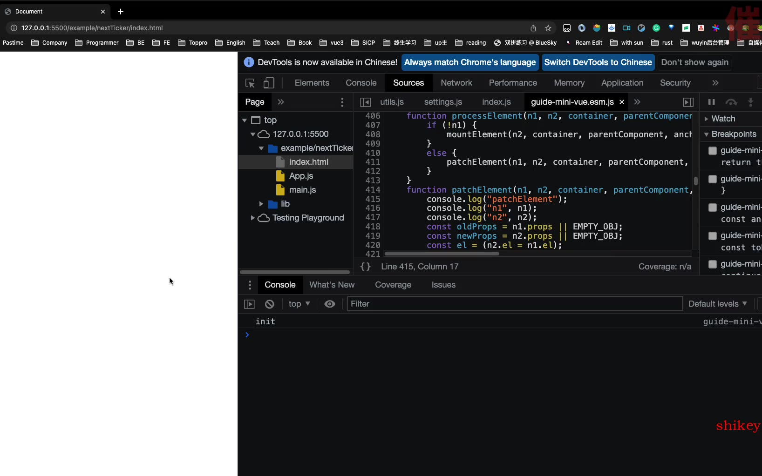Bookmark page using the star icon
The height and width of the screenshot is (476, 762).
tap(548, 28)
